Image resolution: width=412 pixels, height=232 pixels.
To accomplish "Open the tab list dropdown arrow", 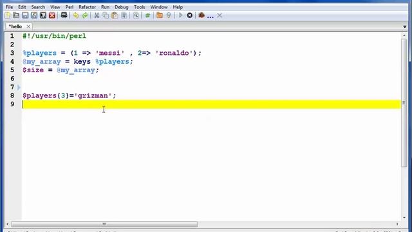I will (x=405, y=27).
